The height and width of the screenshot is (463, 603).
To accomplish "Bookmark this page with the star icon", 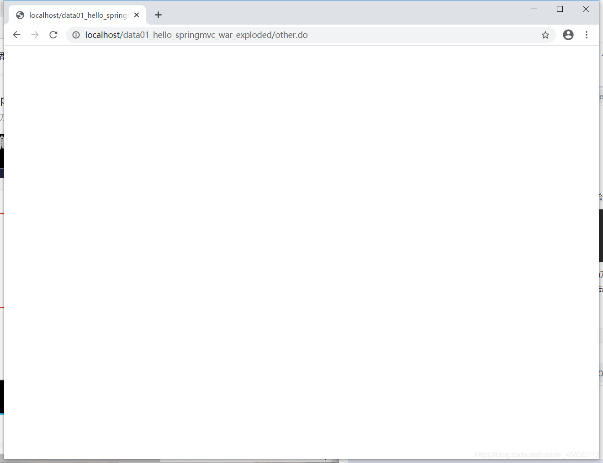I will [x=545, y=35].
